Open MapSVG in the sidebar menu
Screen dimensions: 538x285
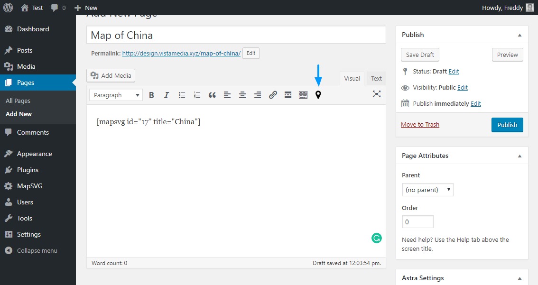click(x=29, y=186)
